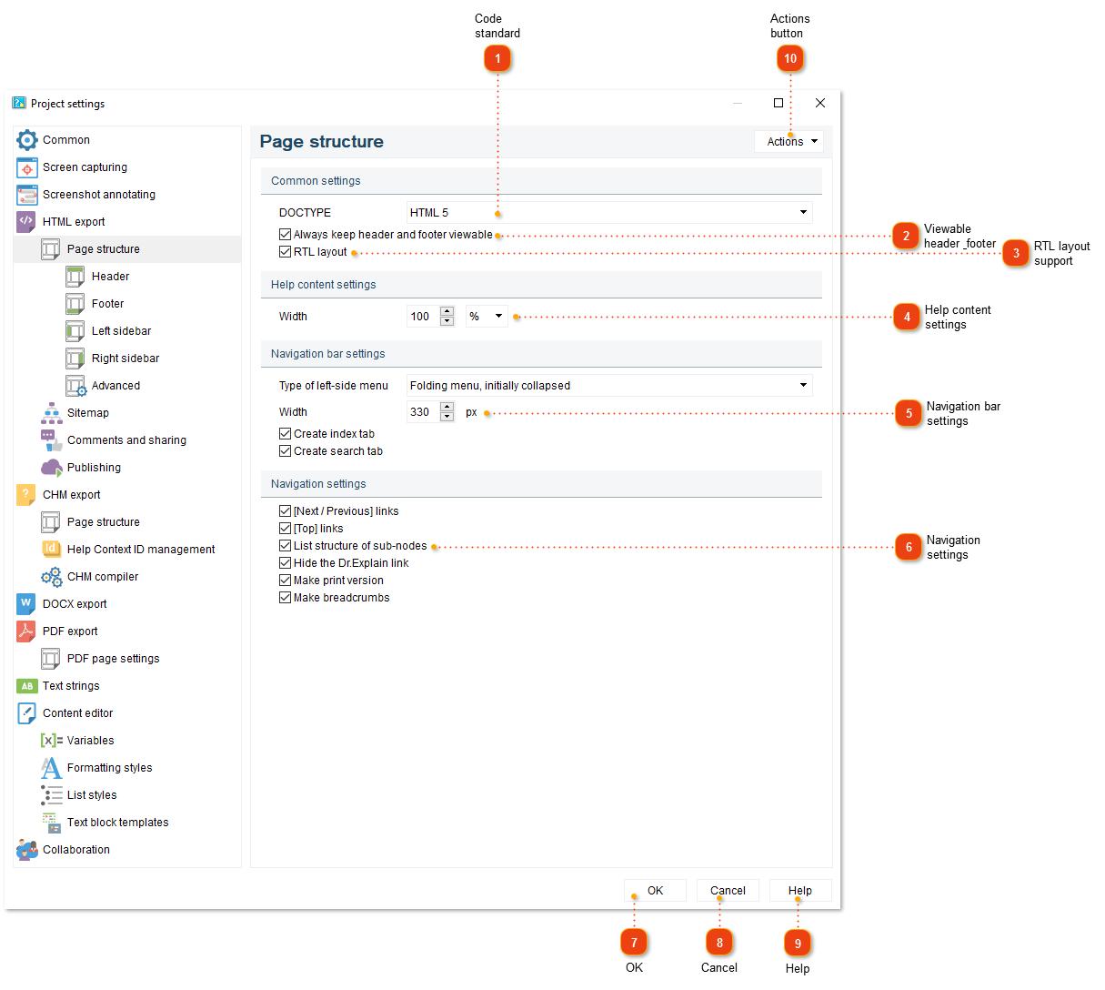Click the Header page layout icon
This screenshot has width=1105, height=990.
75,277
